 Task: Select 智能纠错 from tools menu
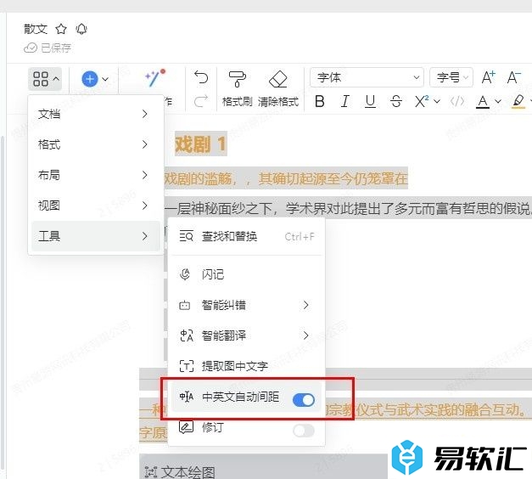[247, 305]
